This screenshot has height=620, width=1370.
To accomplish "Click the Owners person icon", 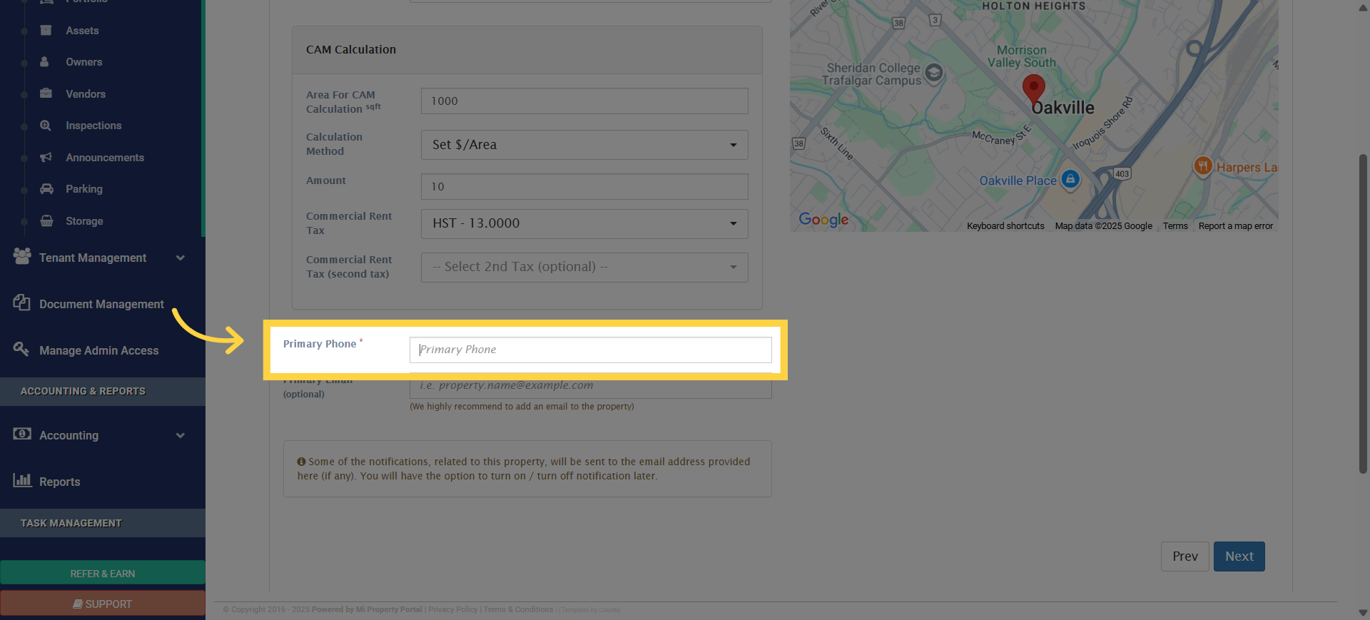I will (x=45, y=62).
